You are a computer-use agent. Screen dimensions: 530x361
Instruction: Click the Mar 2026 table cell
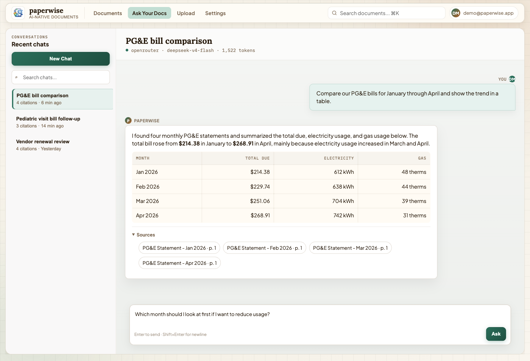pyautogui.click(x=167, y=201)
